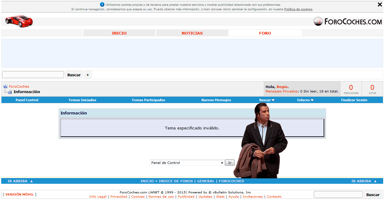
Task: Go to the FORO tab
Action: coord(265,33)
